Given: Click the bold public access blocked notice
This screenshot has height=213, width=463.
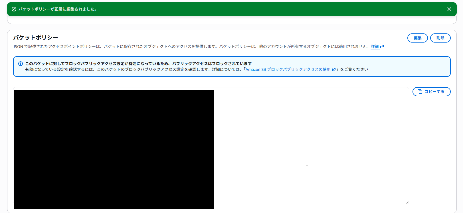Looking at the screenshot, I should click(138, 64).
